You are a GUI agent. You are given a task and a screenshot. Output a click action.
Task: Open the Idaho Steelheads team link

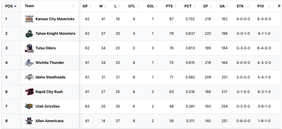[x=50, y=77]
